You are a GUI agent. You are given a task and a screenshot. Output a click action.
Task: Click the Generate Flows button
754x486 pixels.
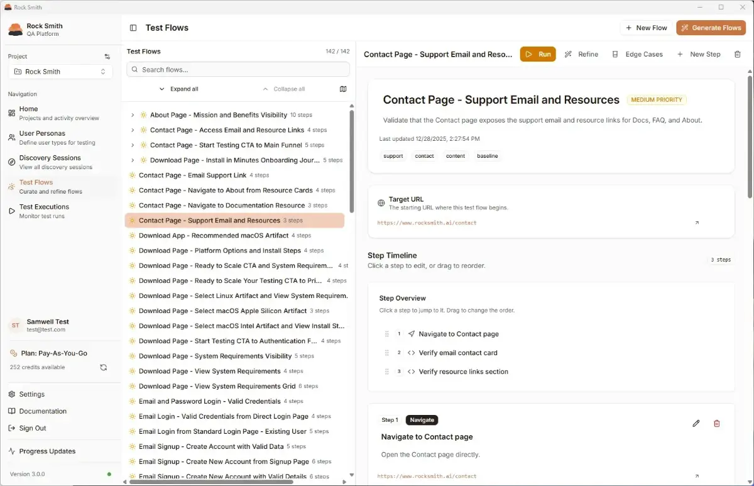point(711,28)
